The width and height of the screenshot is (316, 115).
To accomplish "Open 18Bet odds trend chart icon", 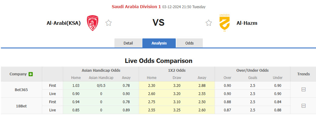I will 304,106.
